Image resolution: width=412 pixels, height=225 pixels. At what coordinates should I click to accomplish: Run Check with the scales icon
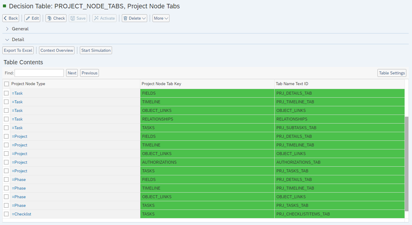tap(56, 18)
